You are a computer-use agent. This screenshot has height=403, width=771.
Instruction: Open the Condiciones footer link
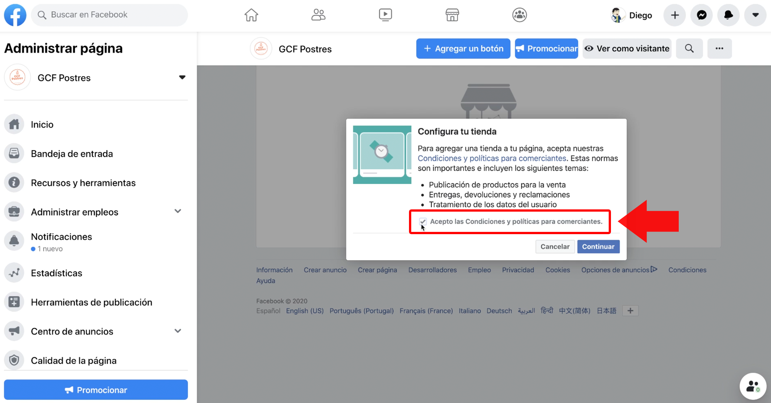(687, 270)
